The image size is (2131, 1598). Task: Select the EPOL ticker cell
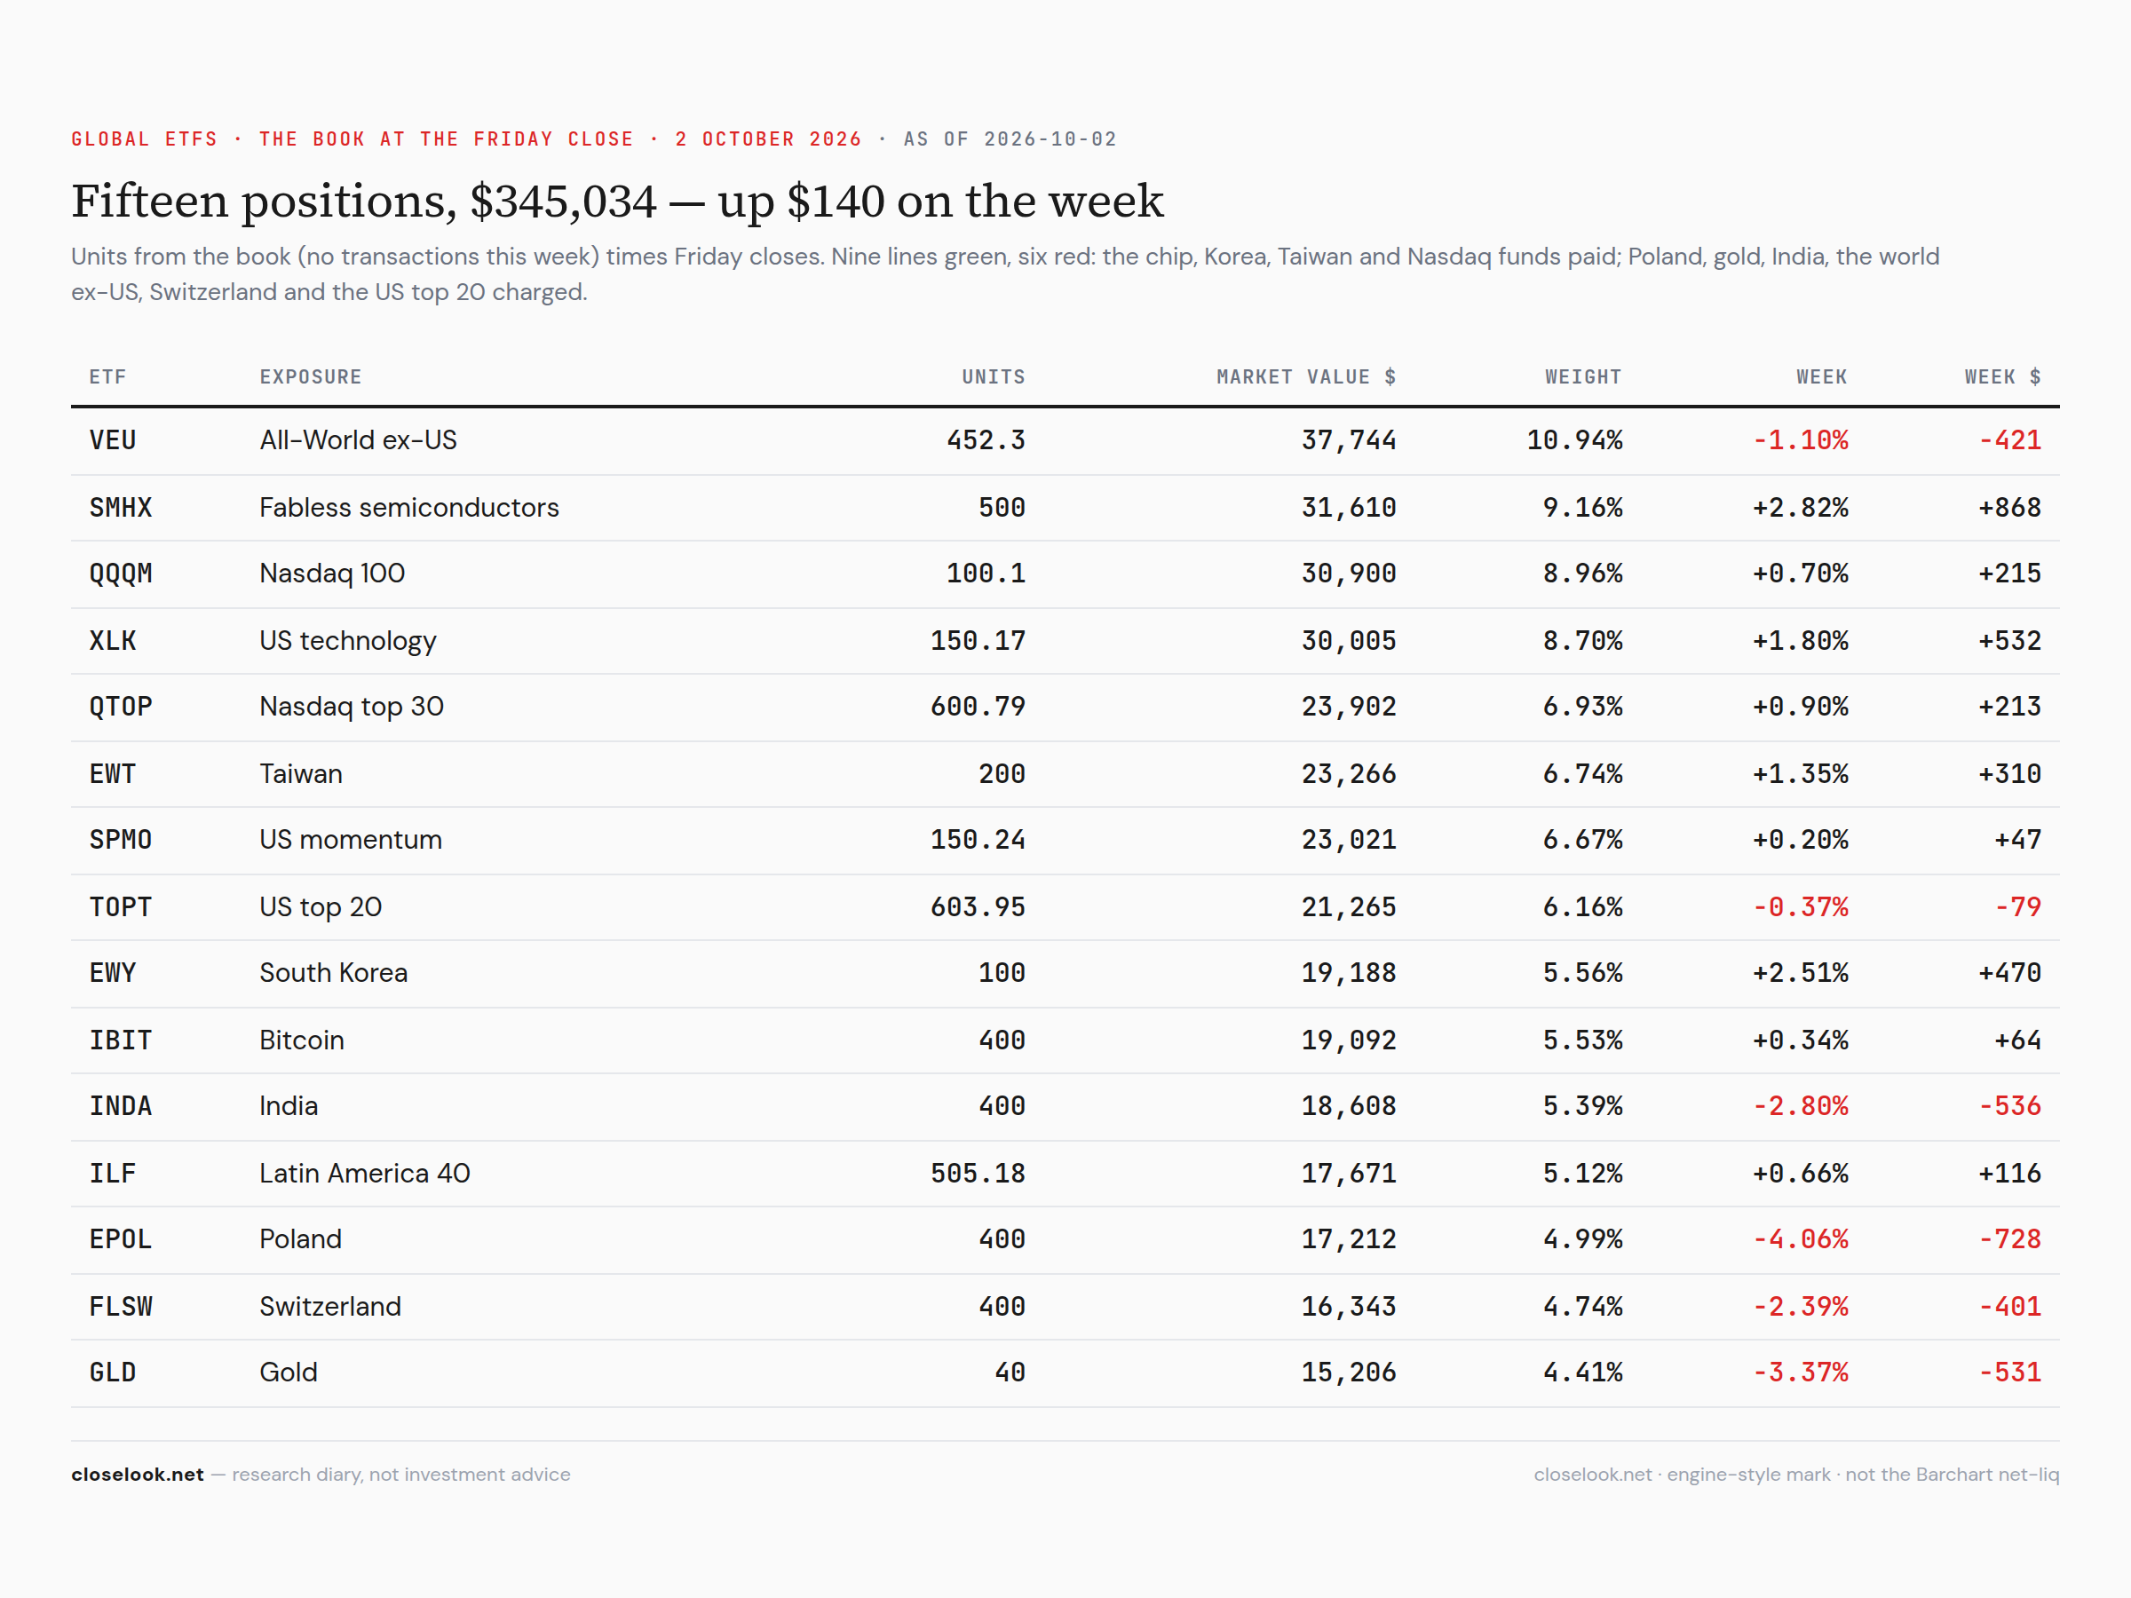tap(121, 1238)
